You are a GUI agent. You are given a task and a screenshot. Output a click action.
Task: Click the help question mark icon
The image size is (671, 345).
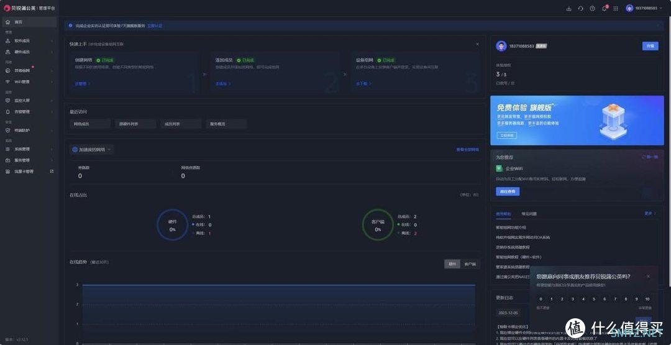pos(592,8)
